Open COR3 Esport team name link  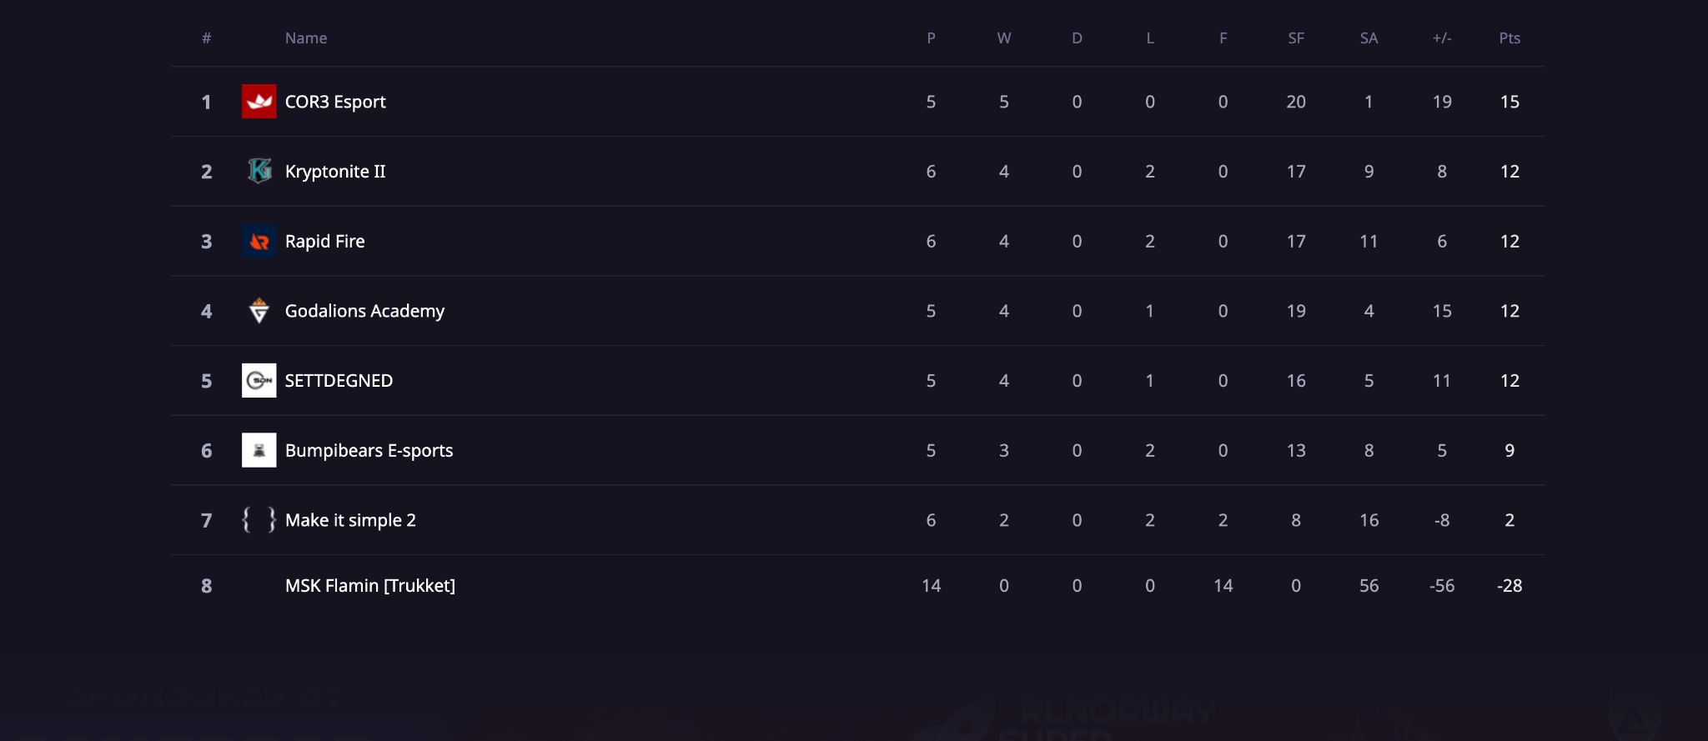click(335, 102)
